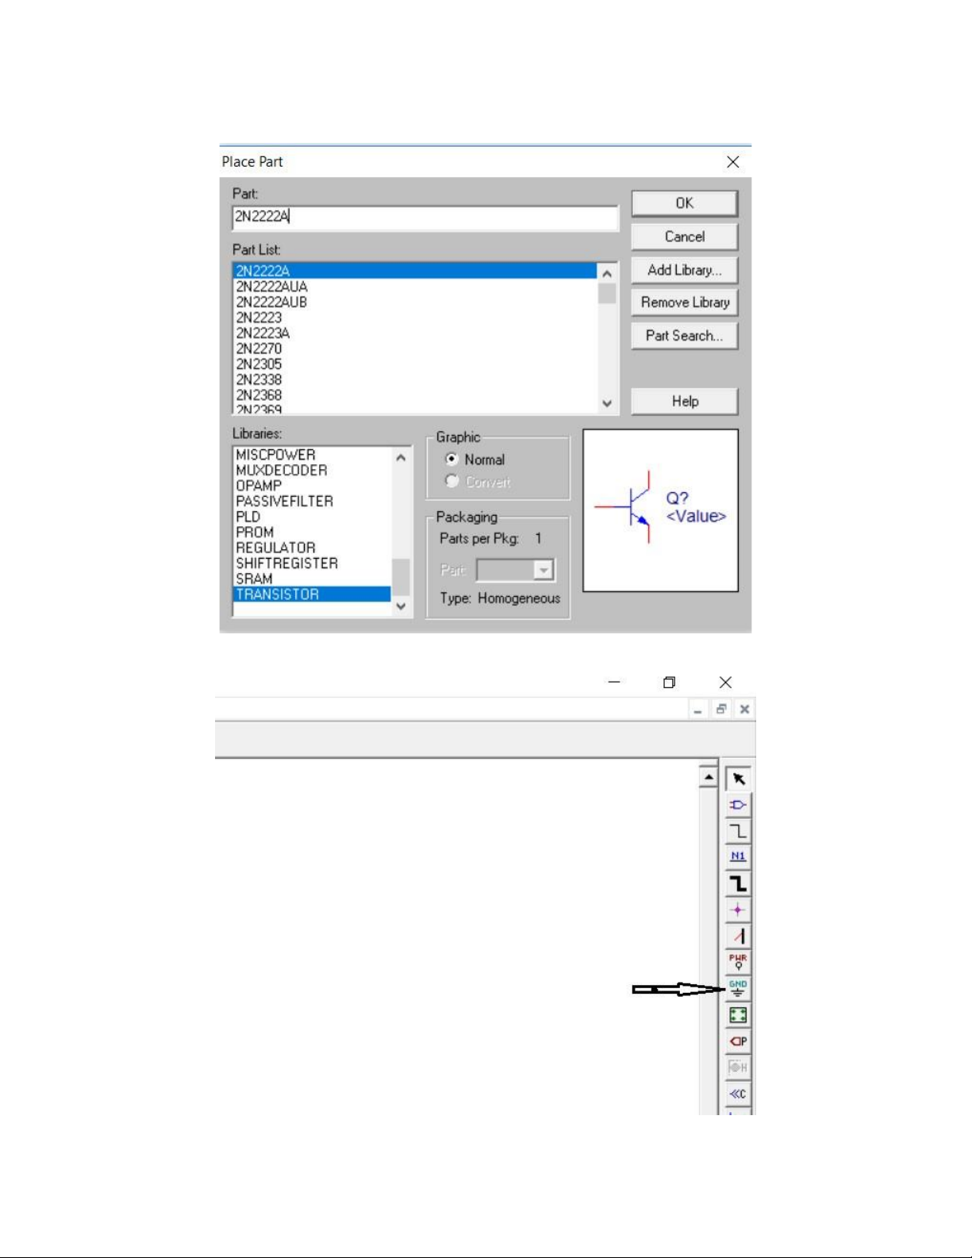
Task: Open the Part Search dialog
Action: click(x=684, y=336)
